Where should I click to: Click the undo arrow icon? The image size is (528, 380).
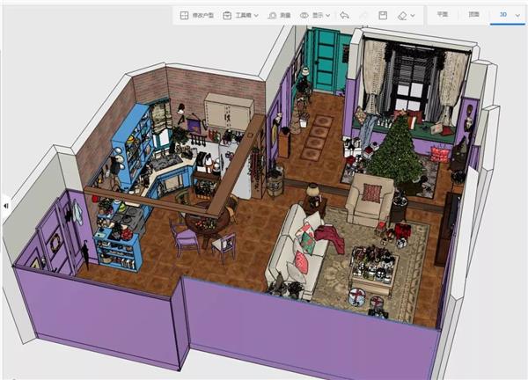[344, 15]
